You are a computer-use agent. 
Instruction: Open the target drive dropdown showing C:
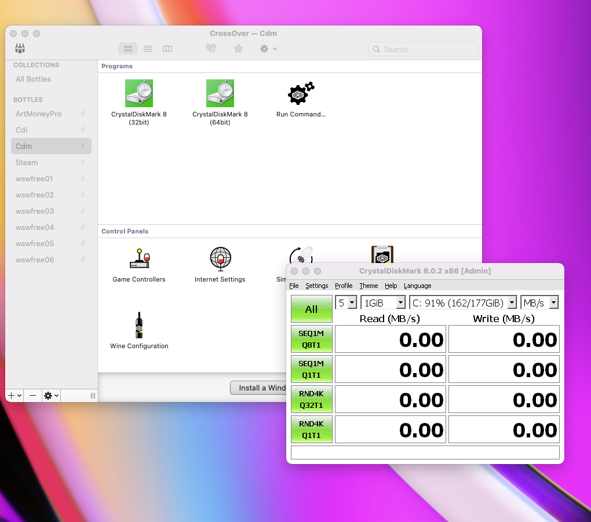point(463,302)
